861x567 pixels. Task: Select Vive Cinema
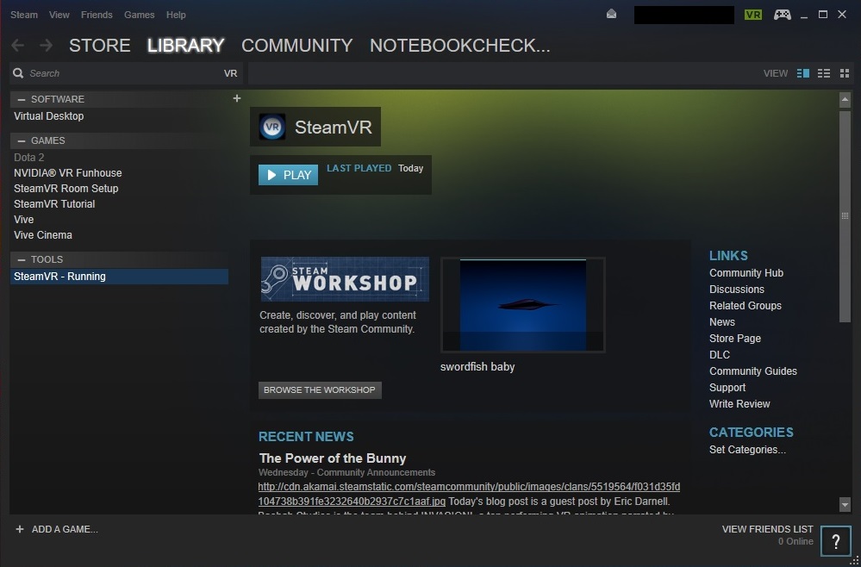pos(43,235)
